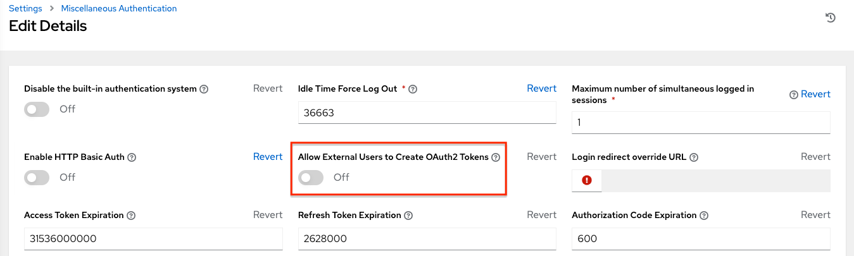854x256 pixels.
Task: Show help for Idle Time Force Log Out
Action: (x=413, y=89)
